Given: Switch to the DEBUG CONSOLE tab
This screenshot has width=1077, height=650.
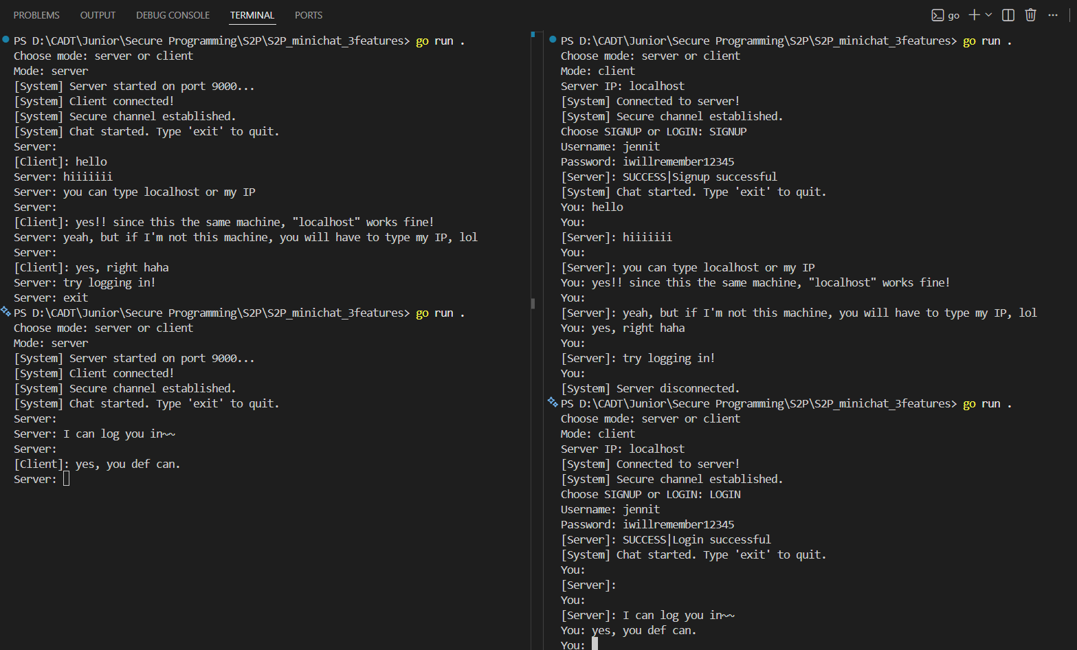Looking at the screenshot, I should [x=173, y=14].
